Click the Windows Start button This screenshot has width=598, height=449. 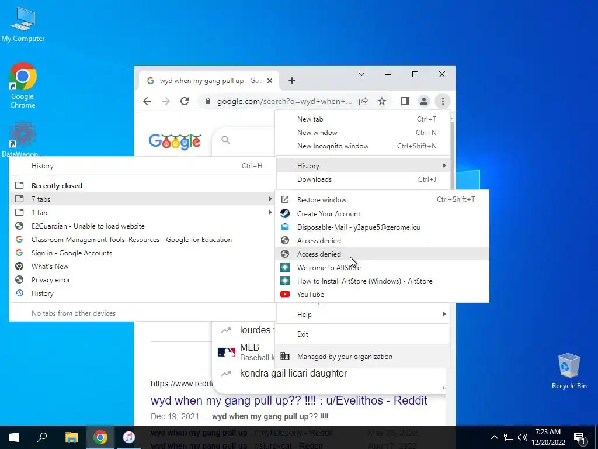14,437
